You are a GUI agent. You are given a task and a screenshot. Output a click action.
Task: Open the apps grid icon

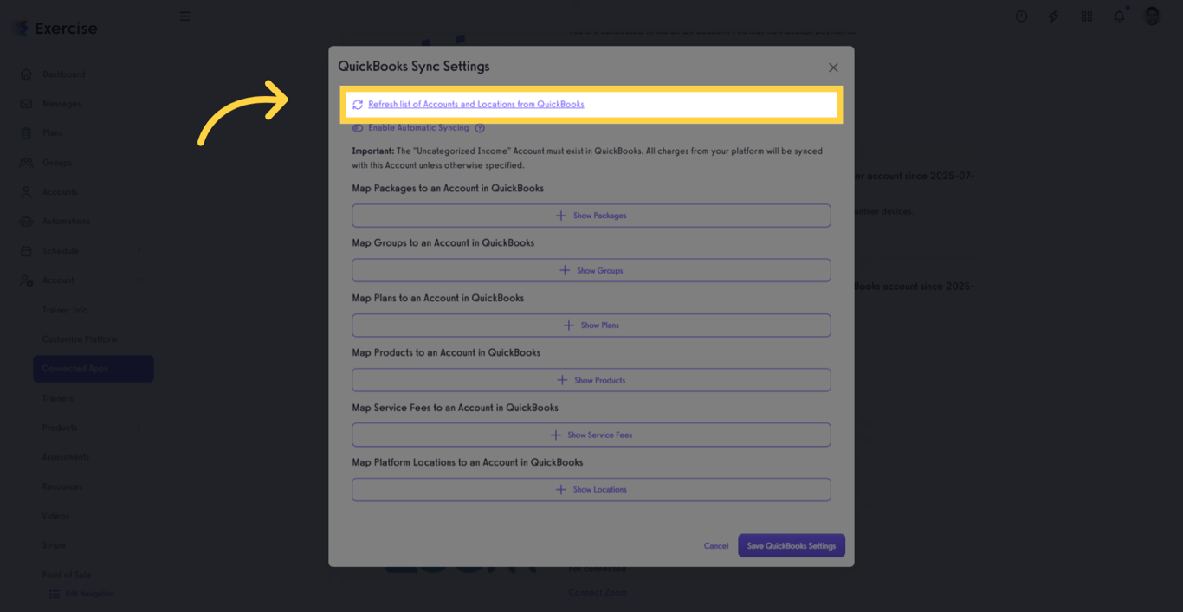(1087, 16)
